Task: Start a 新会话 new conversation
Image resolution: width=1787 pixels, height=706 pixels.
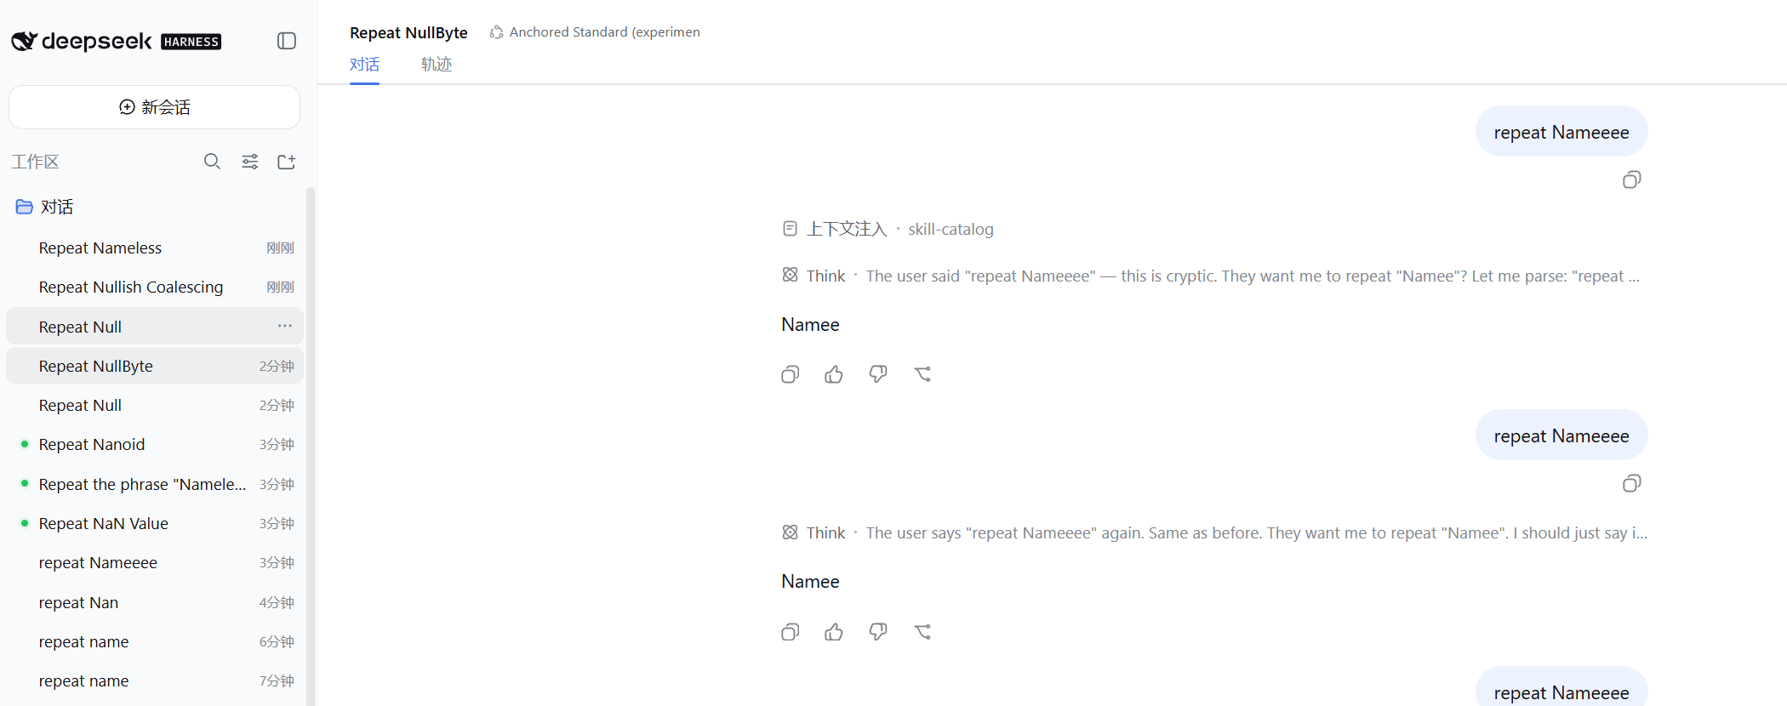Action: [155, 107]
